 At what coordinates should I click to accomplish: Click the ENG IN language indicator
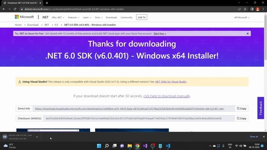coord(230,146)
